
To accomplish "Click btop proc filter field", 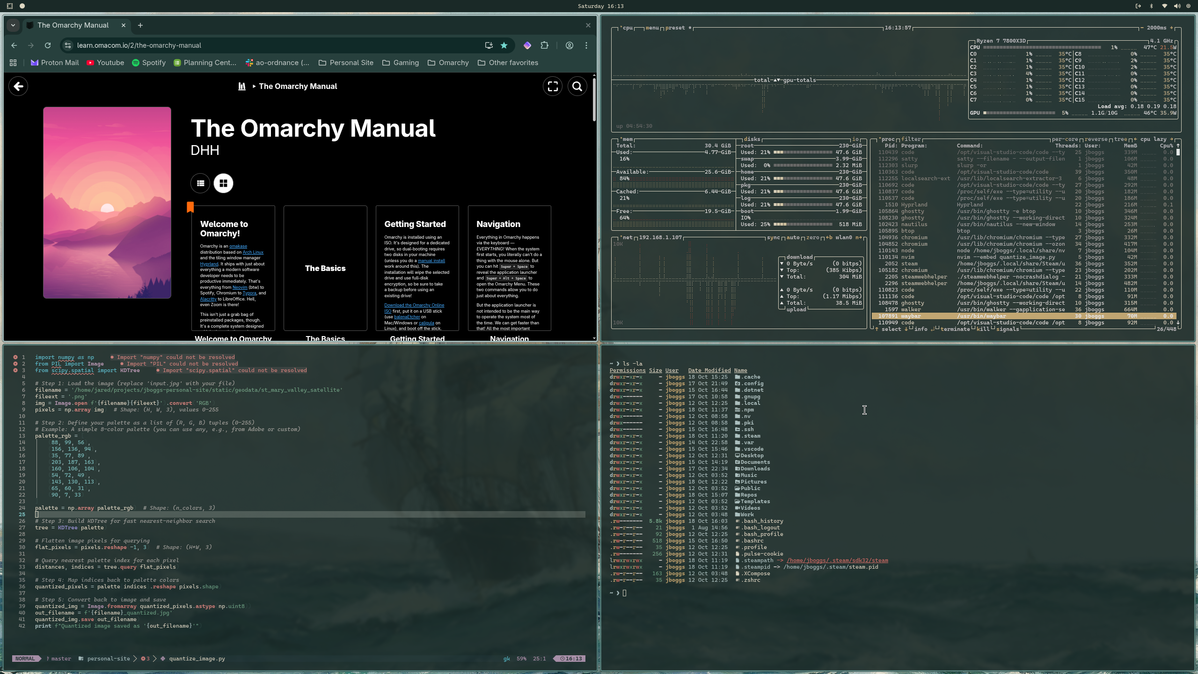I will 911,139.
